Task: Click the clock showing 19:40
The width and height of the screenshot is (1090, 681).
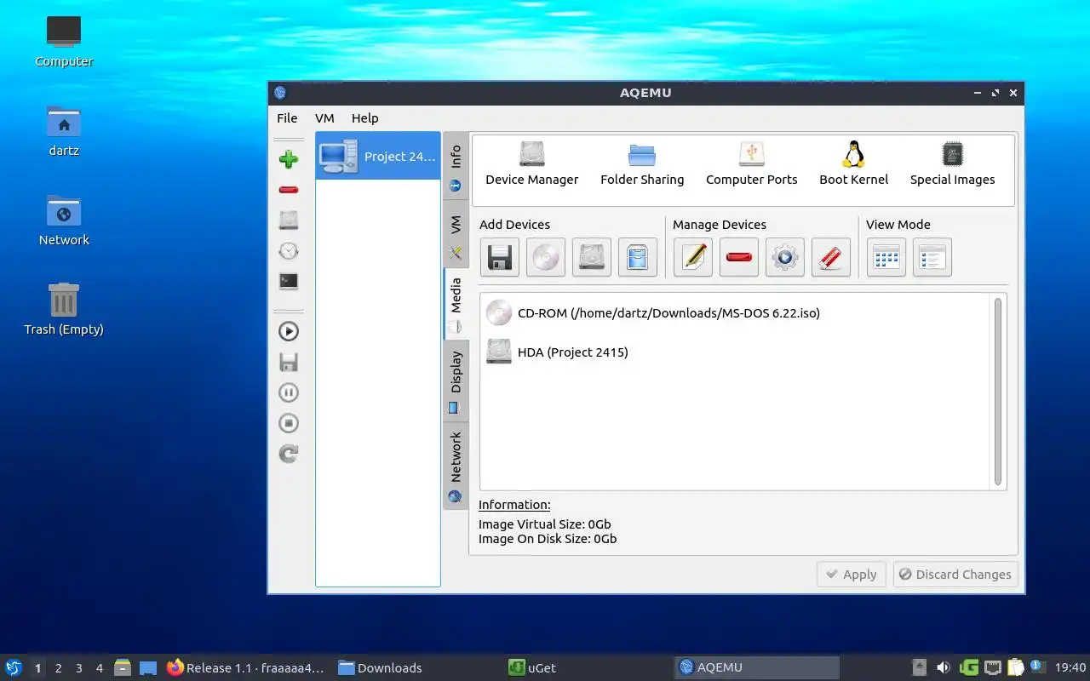Action: coord(1070,668)
